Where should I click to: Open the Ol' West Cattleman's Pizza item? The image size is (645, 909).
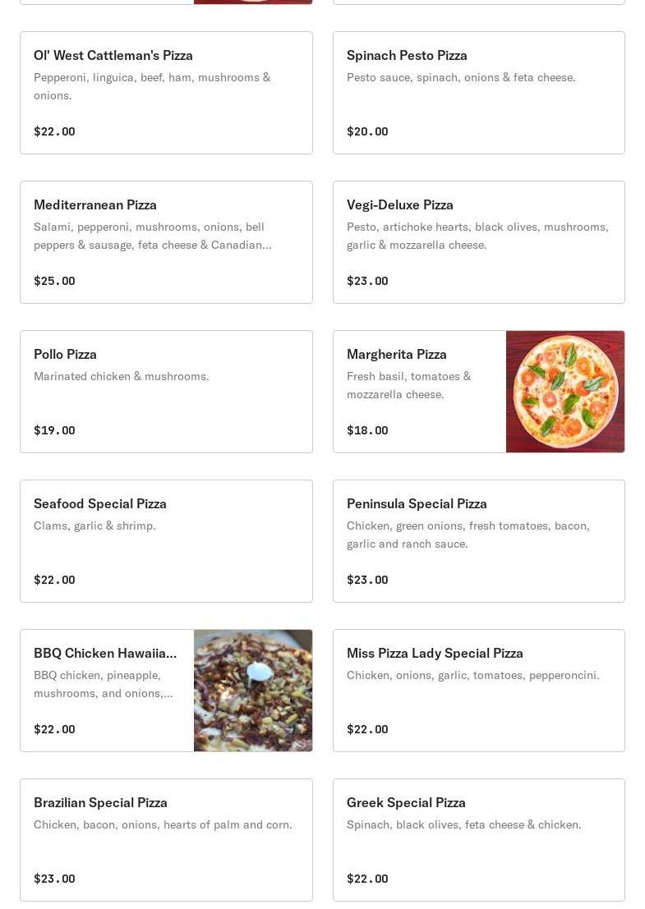pyautogui.click(x=167, y=93)
